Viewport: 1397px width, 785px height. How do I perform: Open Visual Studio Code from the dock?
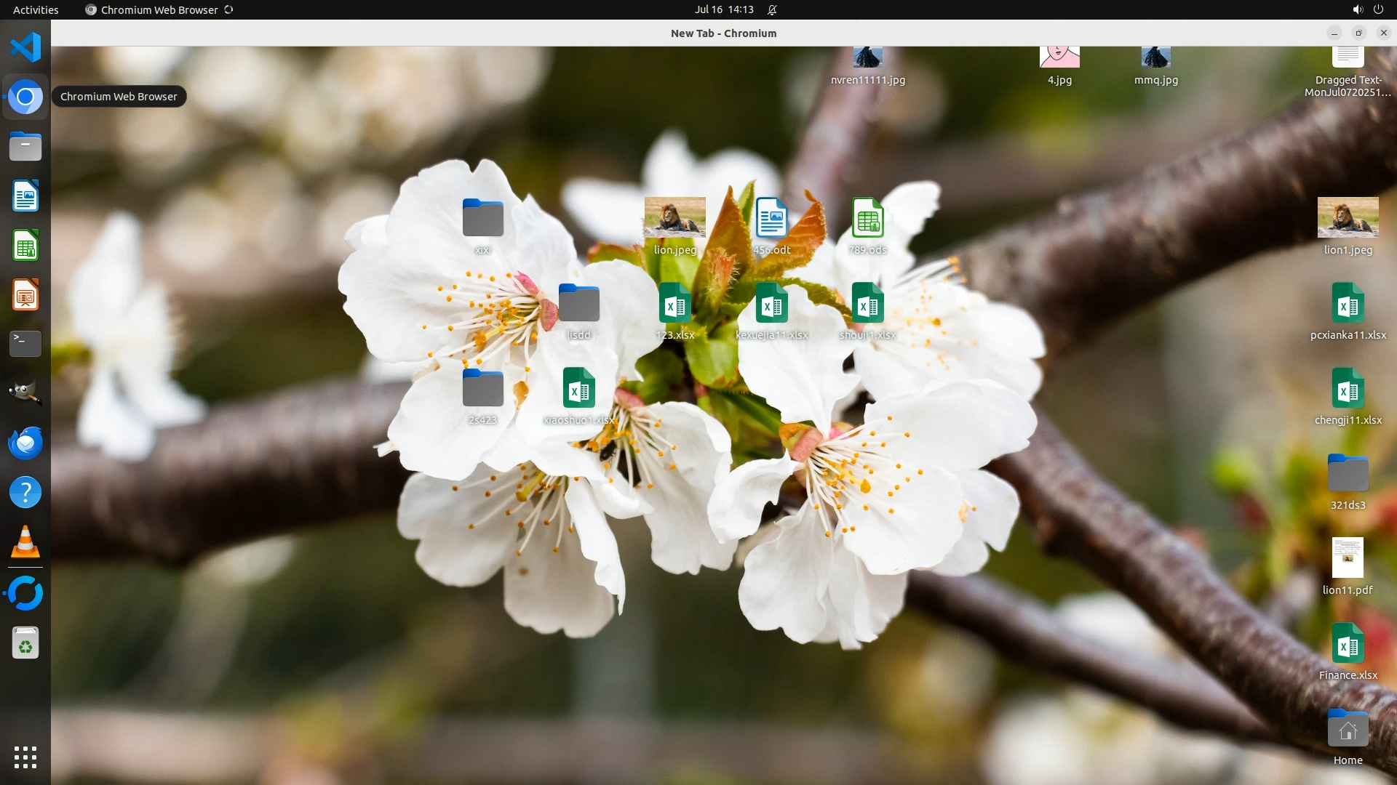25,48
